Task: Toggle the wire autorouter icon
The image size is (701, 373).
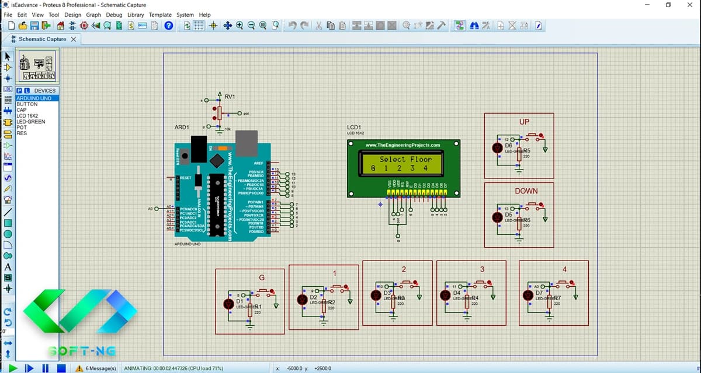Action: coord(460,26)
